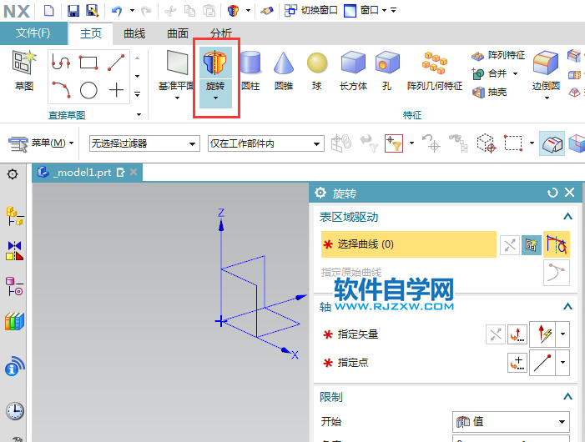This screenshot has width=585, height=442.
Task: Click the rectangle selection icon
Action: point(513,143)
